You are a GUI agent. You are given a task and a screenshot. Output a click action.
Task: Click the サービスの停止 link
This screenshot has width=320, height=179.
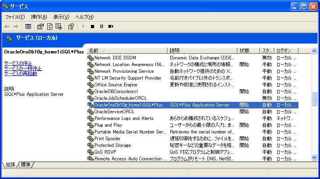click(x=18, y=63)
